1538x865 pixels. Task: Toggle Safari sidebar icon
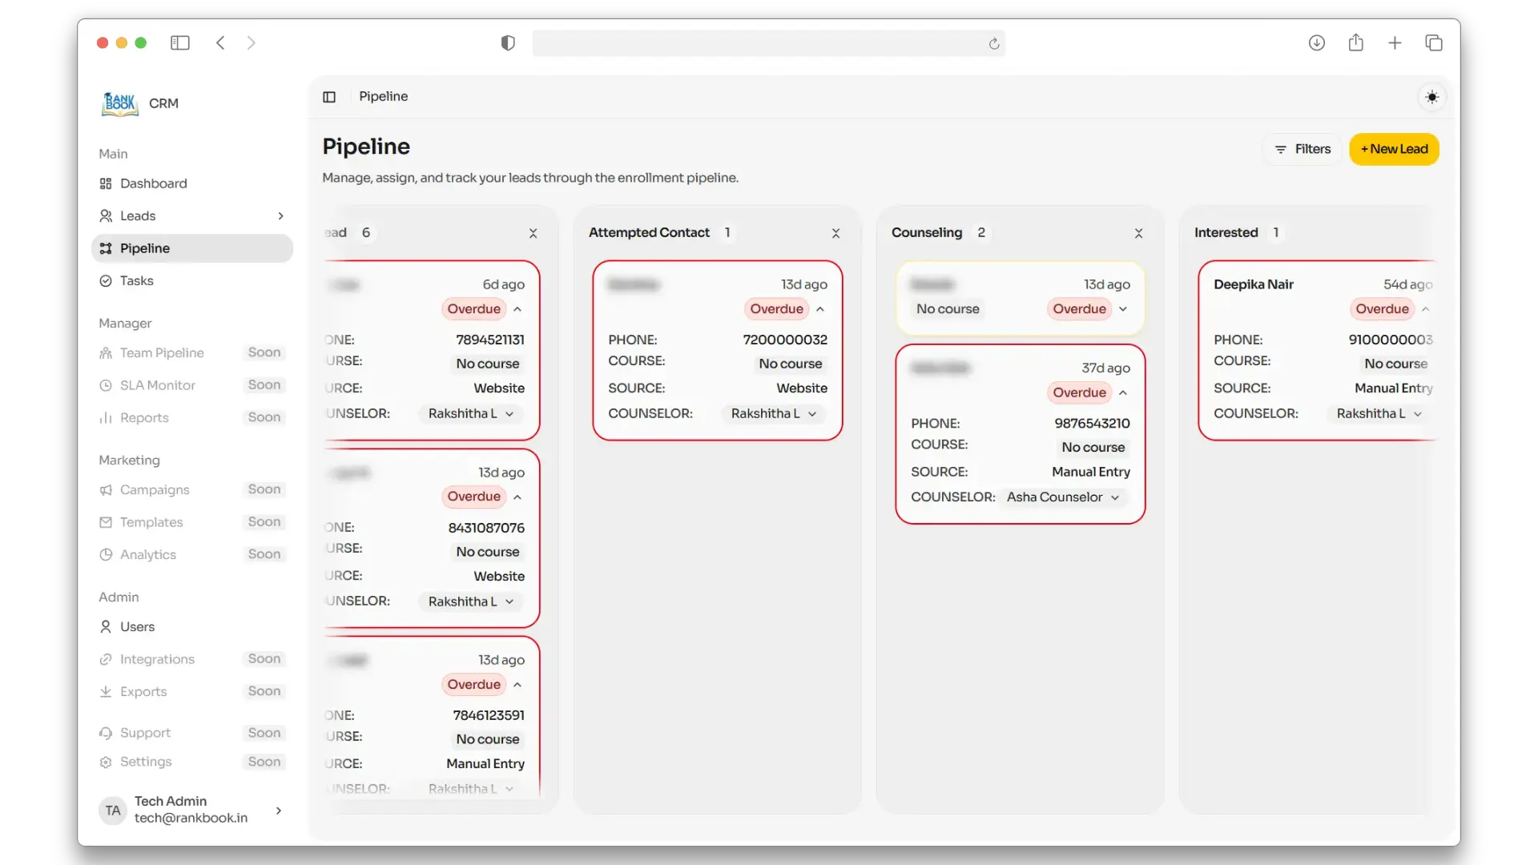[x=180, y=42]
